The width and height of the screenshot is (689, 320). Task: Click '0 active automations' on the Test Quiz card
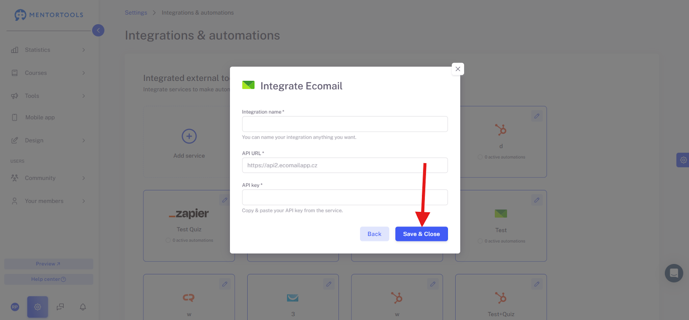(193, 240)
